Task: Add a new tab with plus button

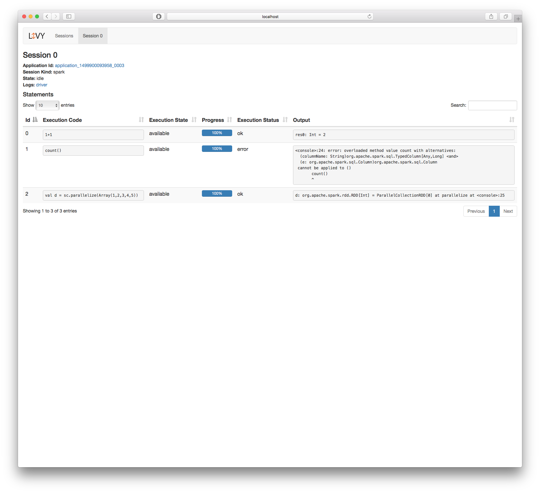Action: click(518, 19)
